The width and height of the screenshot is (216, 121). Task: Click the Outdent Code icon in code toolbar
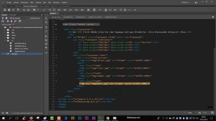(46, 47)
